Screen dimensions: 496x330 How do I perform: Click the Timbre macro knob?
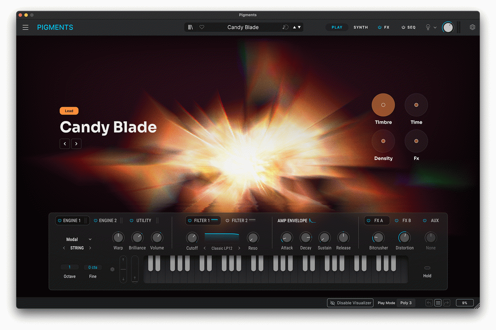(x=383, y=104)
